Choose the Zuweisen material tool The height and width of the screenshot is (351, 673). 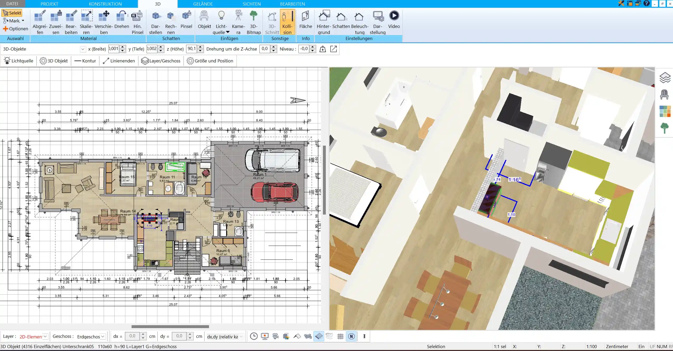56,22
